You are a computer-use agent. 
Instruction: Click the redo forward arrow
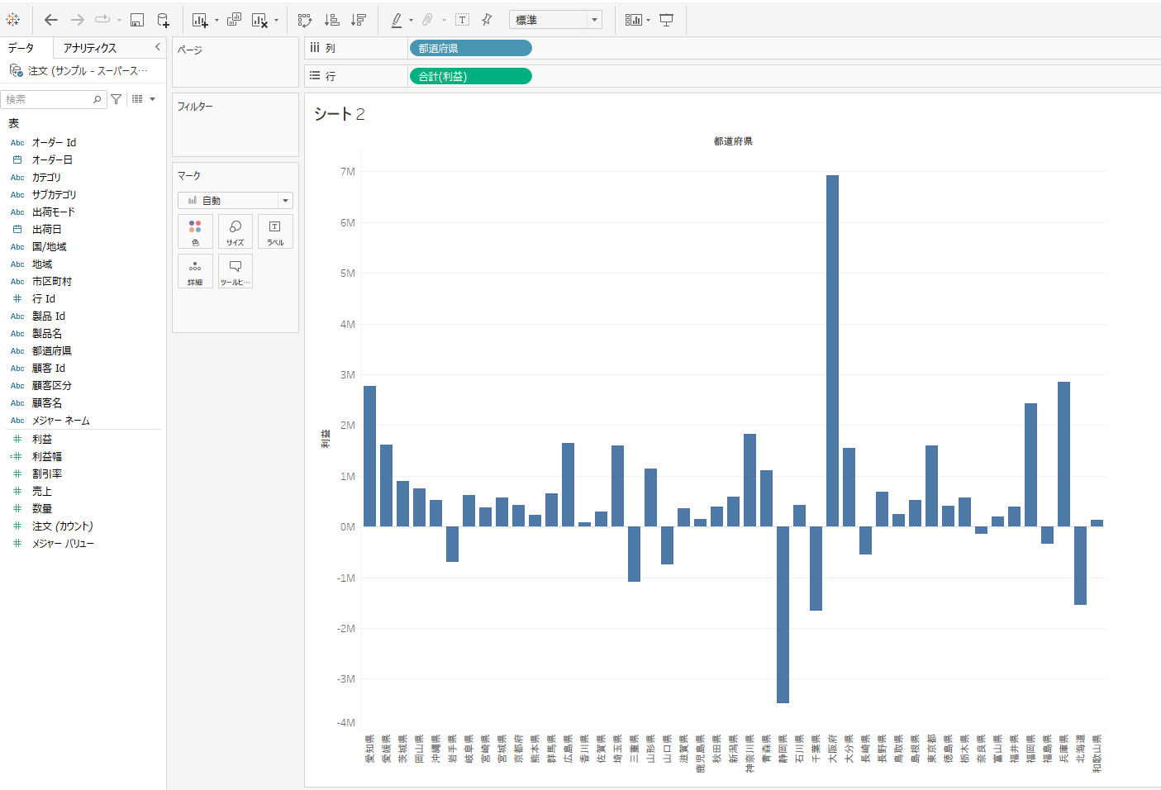tap(78, 20)
